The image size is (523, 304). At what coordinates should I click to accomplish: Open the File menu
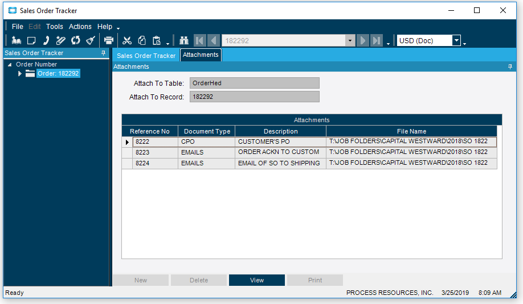click(x=18, y=27)
